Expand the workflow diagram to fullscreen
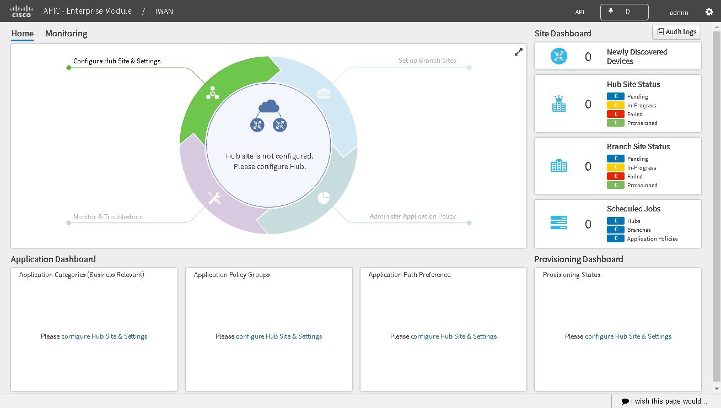Image resolution: width=721 pixels, height=408 pixels. point(518,51)
